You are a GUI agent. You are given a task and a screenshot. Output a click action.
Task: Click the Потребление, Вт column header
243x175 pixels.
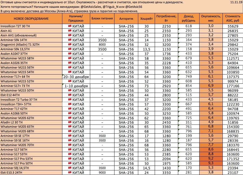click(x=166, y=19)
